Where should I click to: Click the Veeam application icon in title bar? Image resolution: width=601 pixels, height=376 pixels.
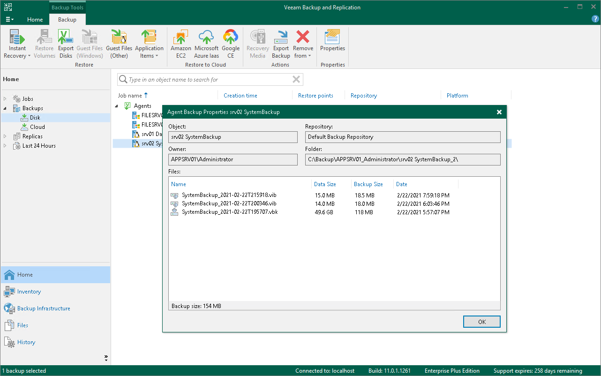coord(8,7)
